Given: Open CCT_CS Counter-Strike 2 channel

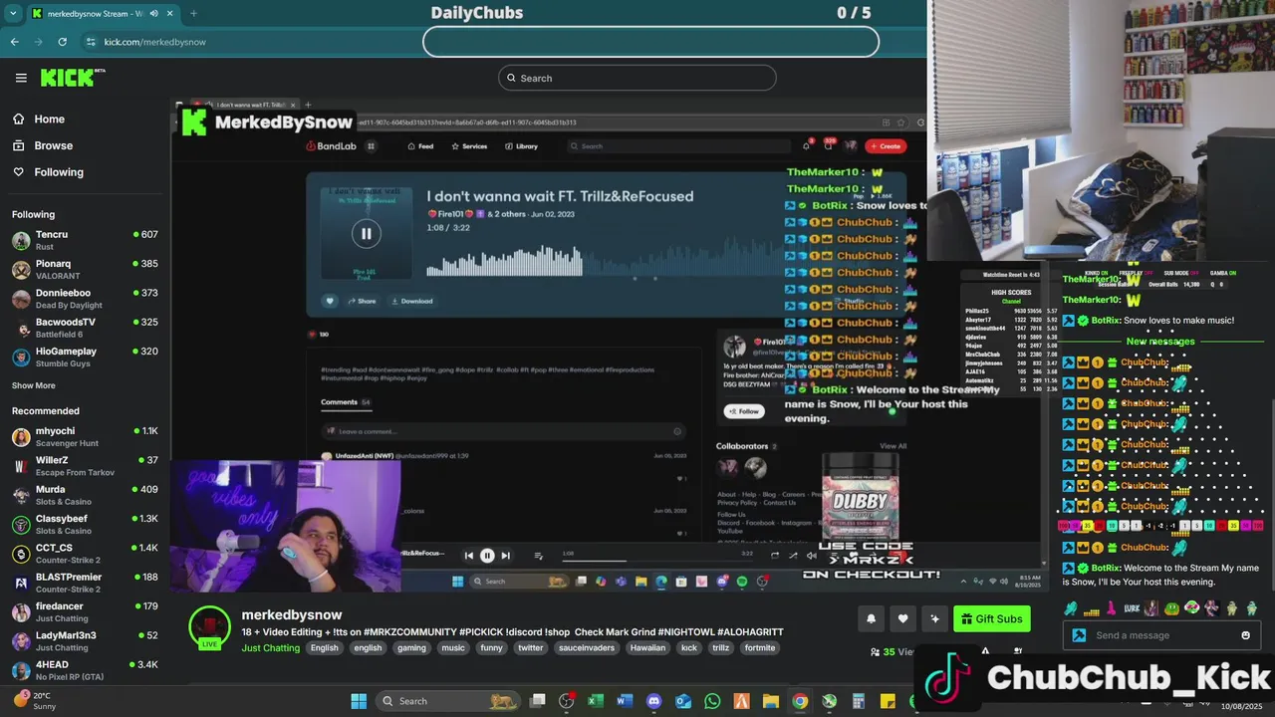Looking at the screenshot, I should (x=85, y=553).
